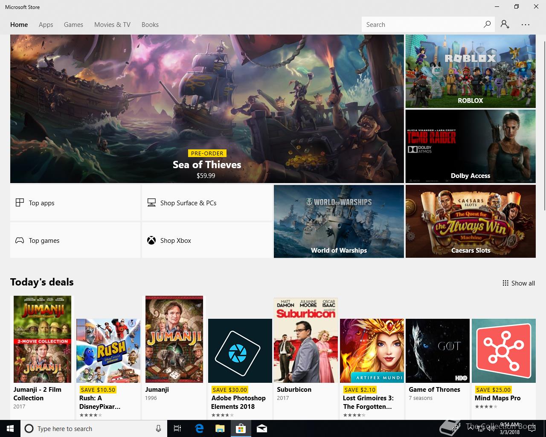Select the Jumanji 1996 poster
This screenshot has width=546, height=437.
coord(174,339)
